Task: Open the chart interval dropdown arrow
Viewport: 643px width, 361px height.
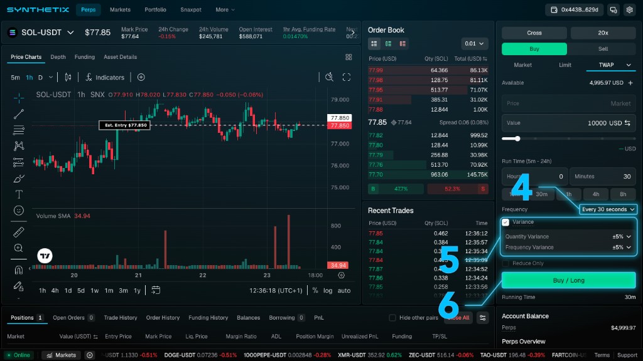Action: click(51, 77)
